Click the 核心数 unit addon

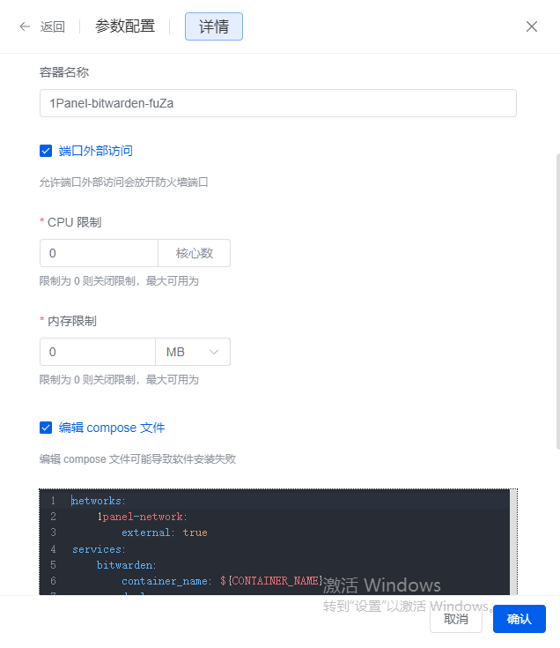pos(195,253)
